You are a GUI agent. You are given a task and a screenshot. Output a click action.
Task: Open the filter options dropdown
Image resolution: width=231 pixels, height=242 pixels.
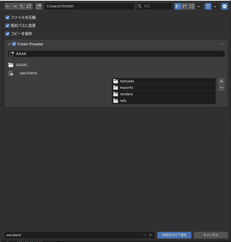215,6
